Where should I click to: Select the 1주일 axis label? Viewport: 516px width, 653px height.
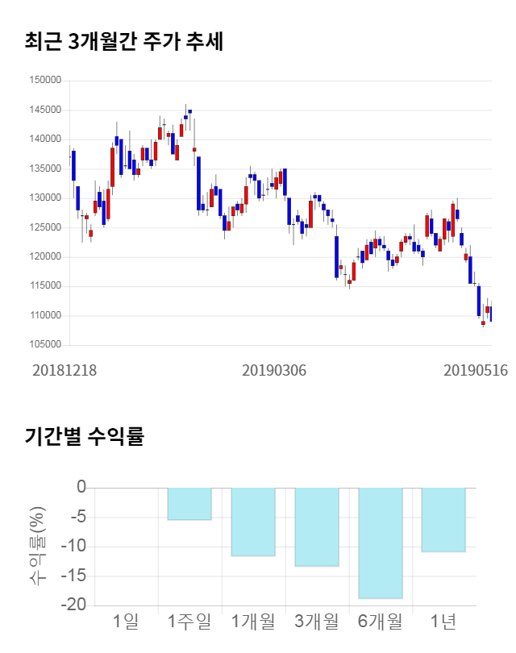(x=189, y=622)
